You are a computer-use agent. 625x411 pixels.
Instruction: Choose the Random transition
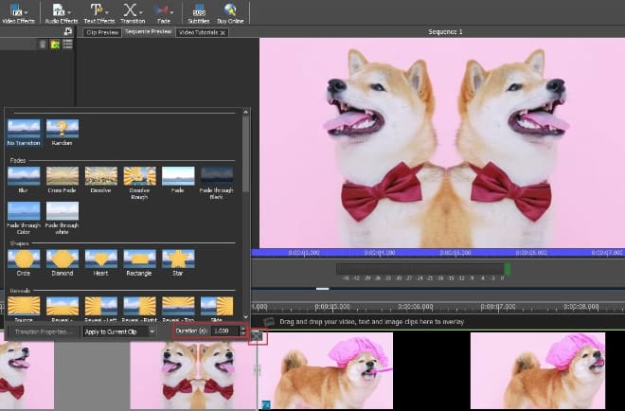click(62, 133)
